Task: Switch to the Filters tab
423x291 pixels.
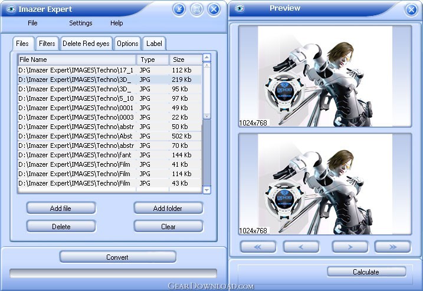Action: click(x=47, y=44)
